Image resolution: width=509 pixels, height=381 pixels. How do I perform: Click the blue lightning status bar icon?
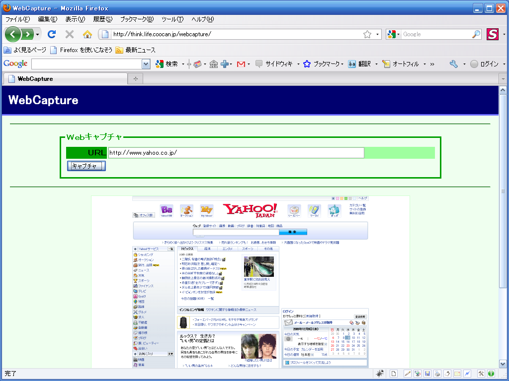(x=467, y=374)
